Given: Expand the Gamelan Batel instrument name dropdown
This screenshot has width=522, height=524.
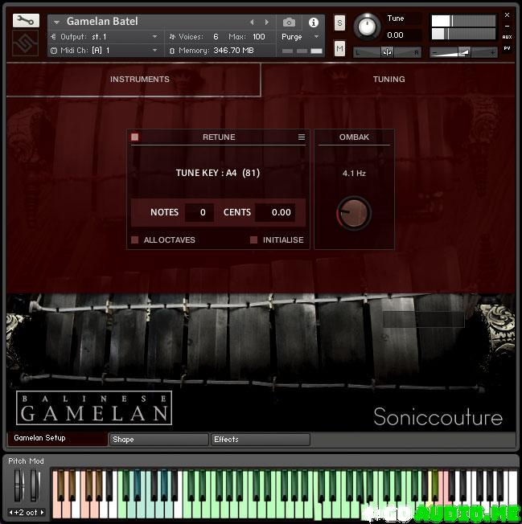Looking at the screenshot, I should tap(56, 22).
